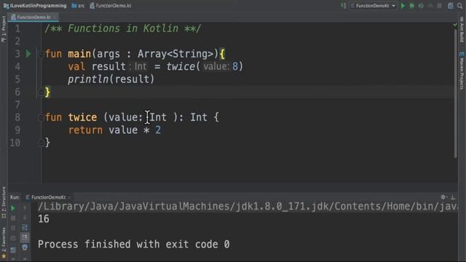466x262 pixels.
Task: Rerun program with Run panel green arrow
Action: coord(13,208)
